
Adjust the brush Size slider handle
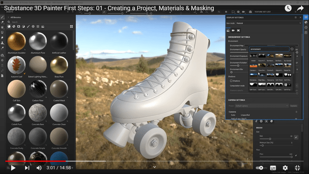pos(270,139)
